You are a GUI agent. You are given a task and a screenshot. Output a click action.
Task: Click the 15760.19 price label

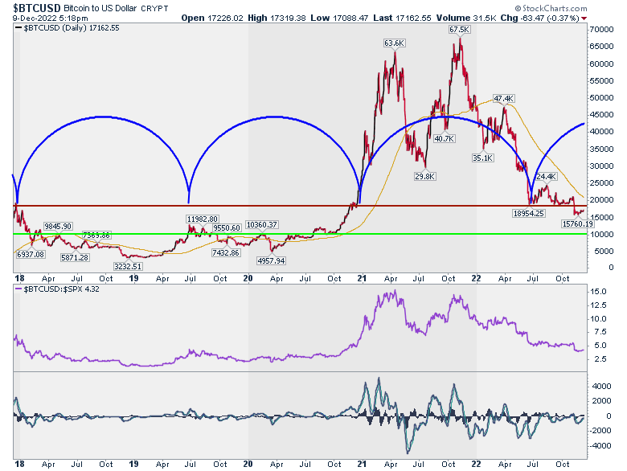point(577,224)
